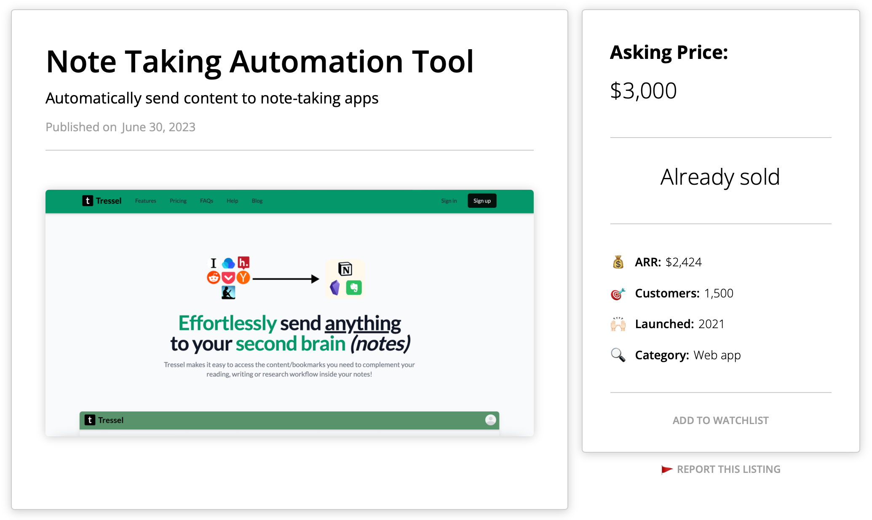The image size is (872, 520).
Task: Click the blue cloud Raindrop icon
Action: [x=228, y=263]
